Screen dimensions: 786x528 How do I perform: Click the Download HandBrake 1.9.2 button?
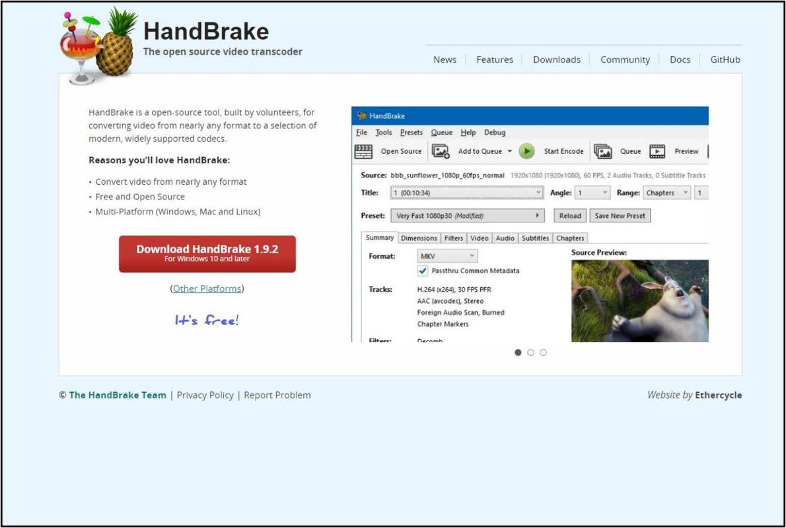tap(207, 253)
